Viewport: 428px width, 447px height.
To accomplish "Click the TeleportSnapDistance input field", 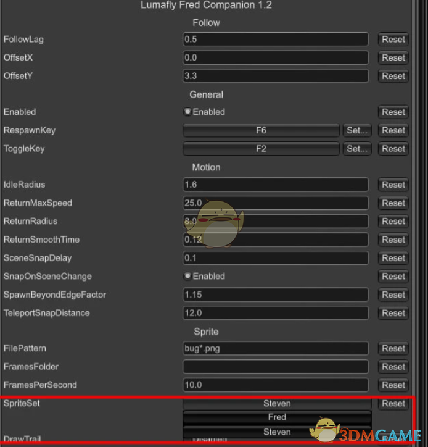I will [276, 313].
